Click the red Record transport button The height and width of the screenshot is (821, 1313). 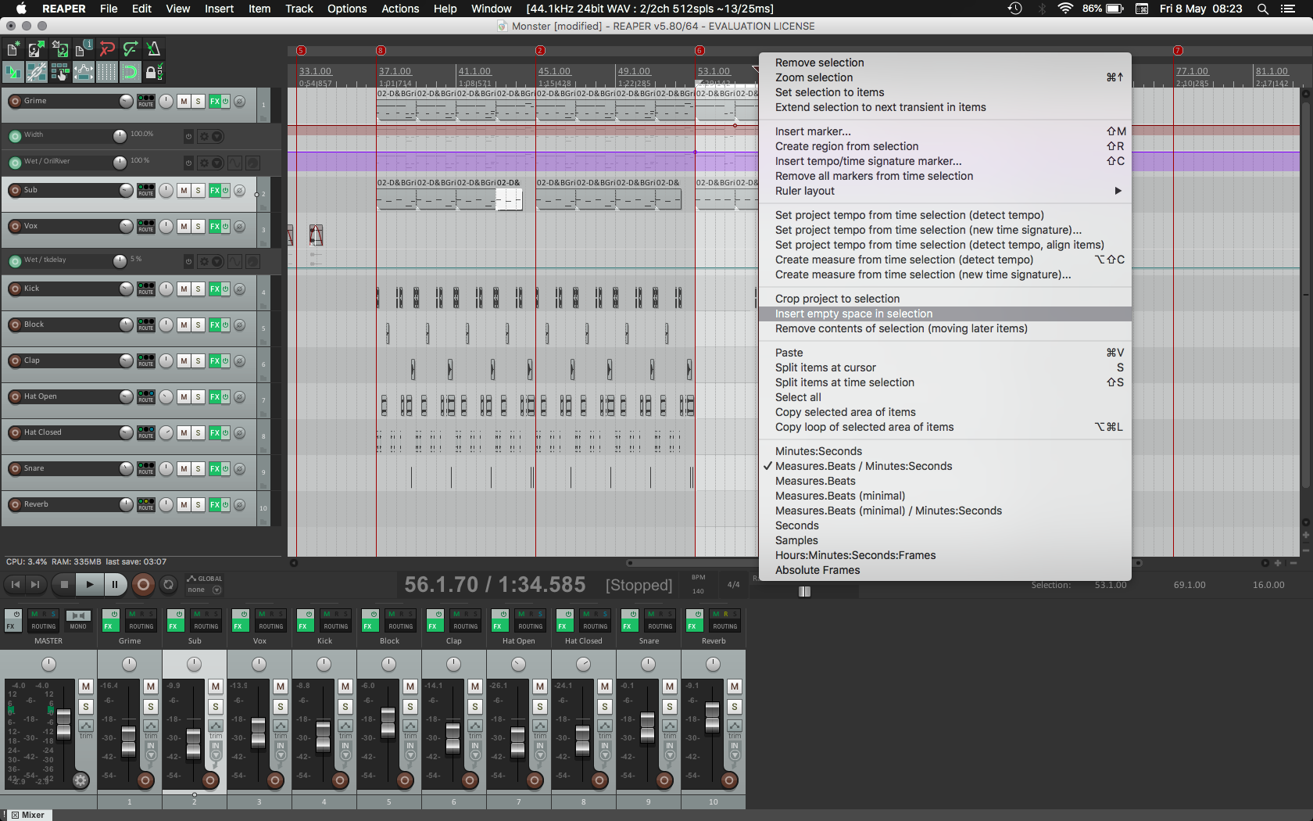143,584
